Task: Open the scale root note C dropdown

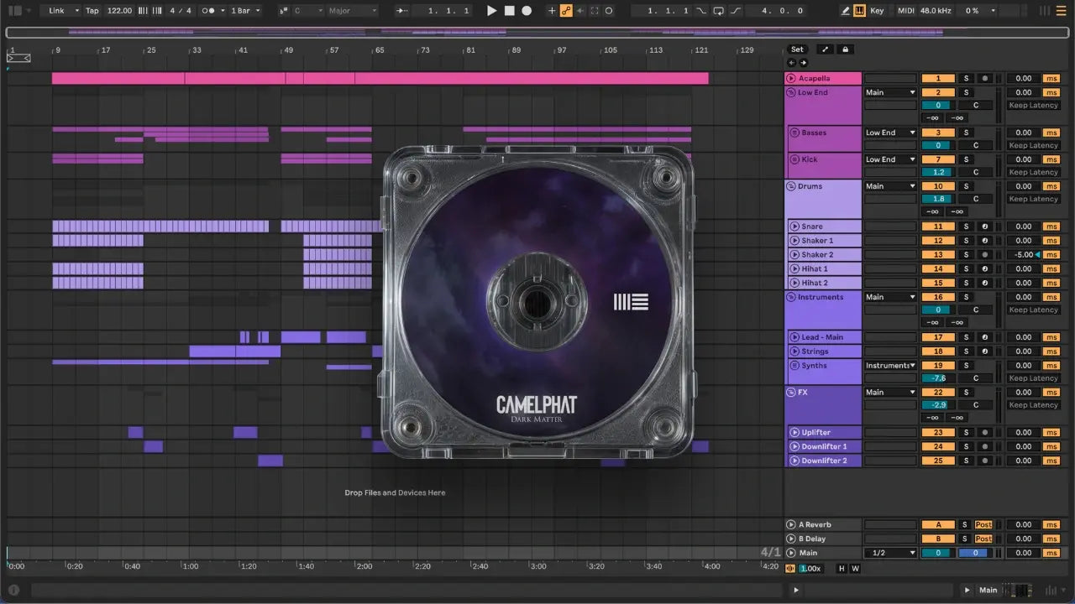Action: tap(307, 11)
